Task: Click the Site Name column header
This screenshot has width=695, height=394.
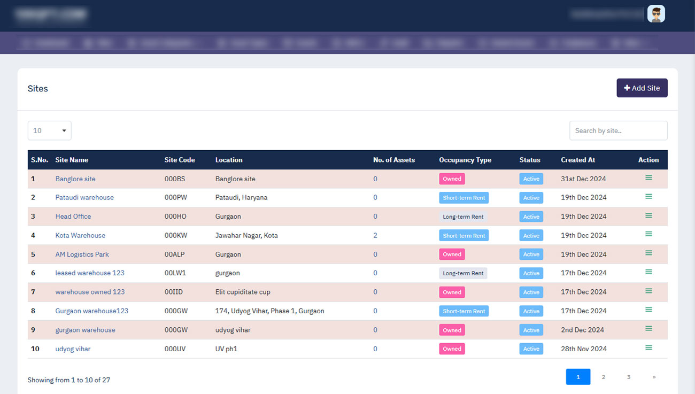Action: click(x=72, y=160)
